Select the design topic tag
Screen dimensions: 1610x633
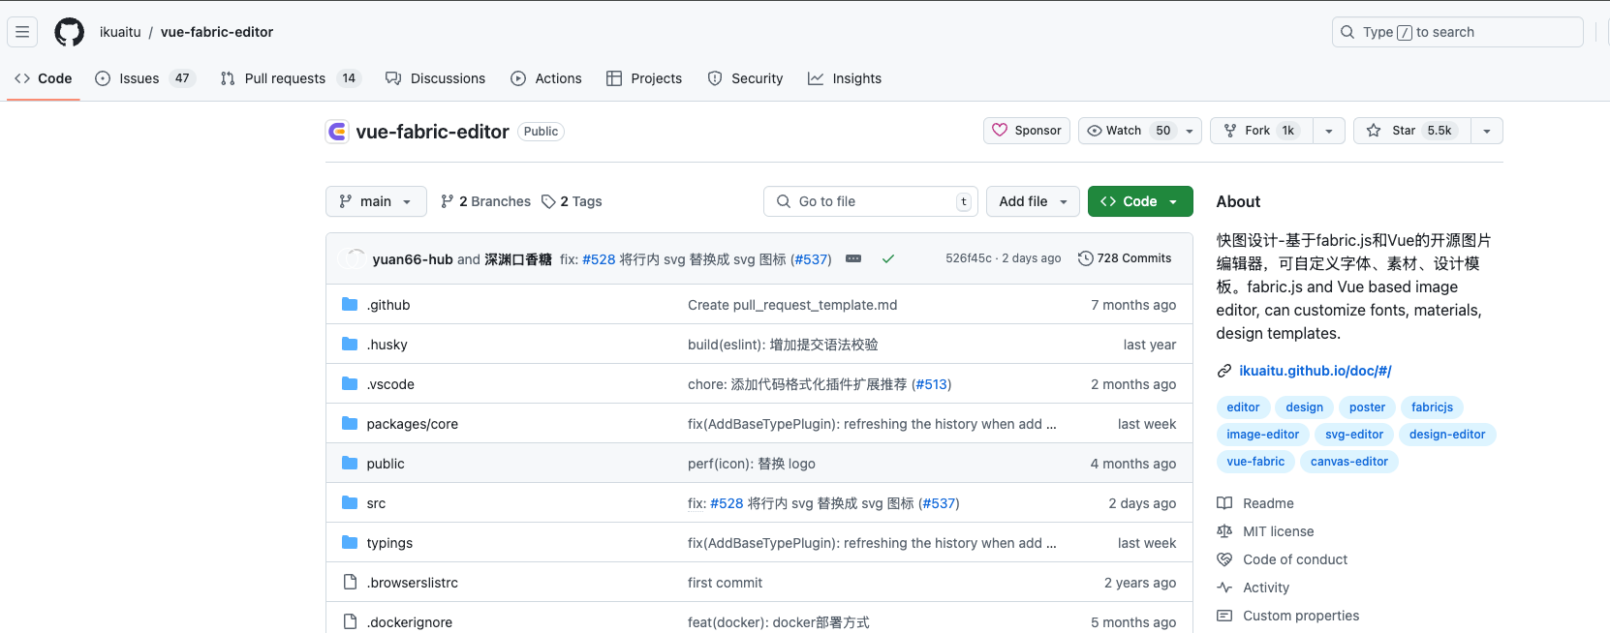pyautogui.click(x=1304, y=407)
